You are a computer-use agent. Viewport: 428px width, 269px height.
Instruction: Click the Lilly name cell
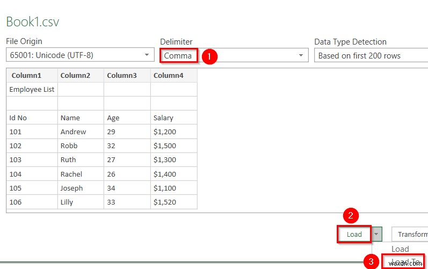click(x=81, y=202)
